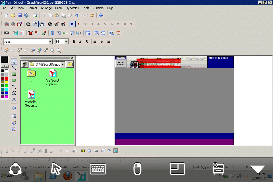This screenshot has height=182, width=273.
Task: Pick the magenta color swatch
Action: tap(7, 97)
